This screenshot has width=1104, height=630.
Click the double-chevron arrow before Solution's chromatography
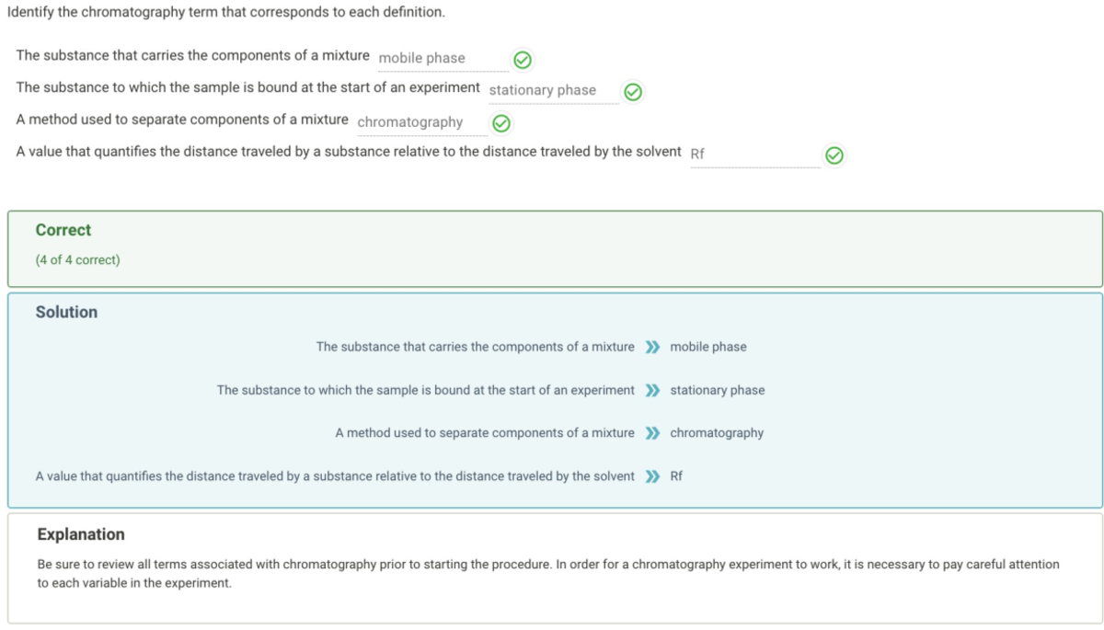(x=652, y=433)
